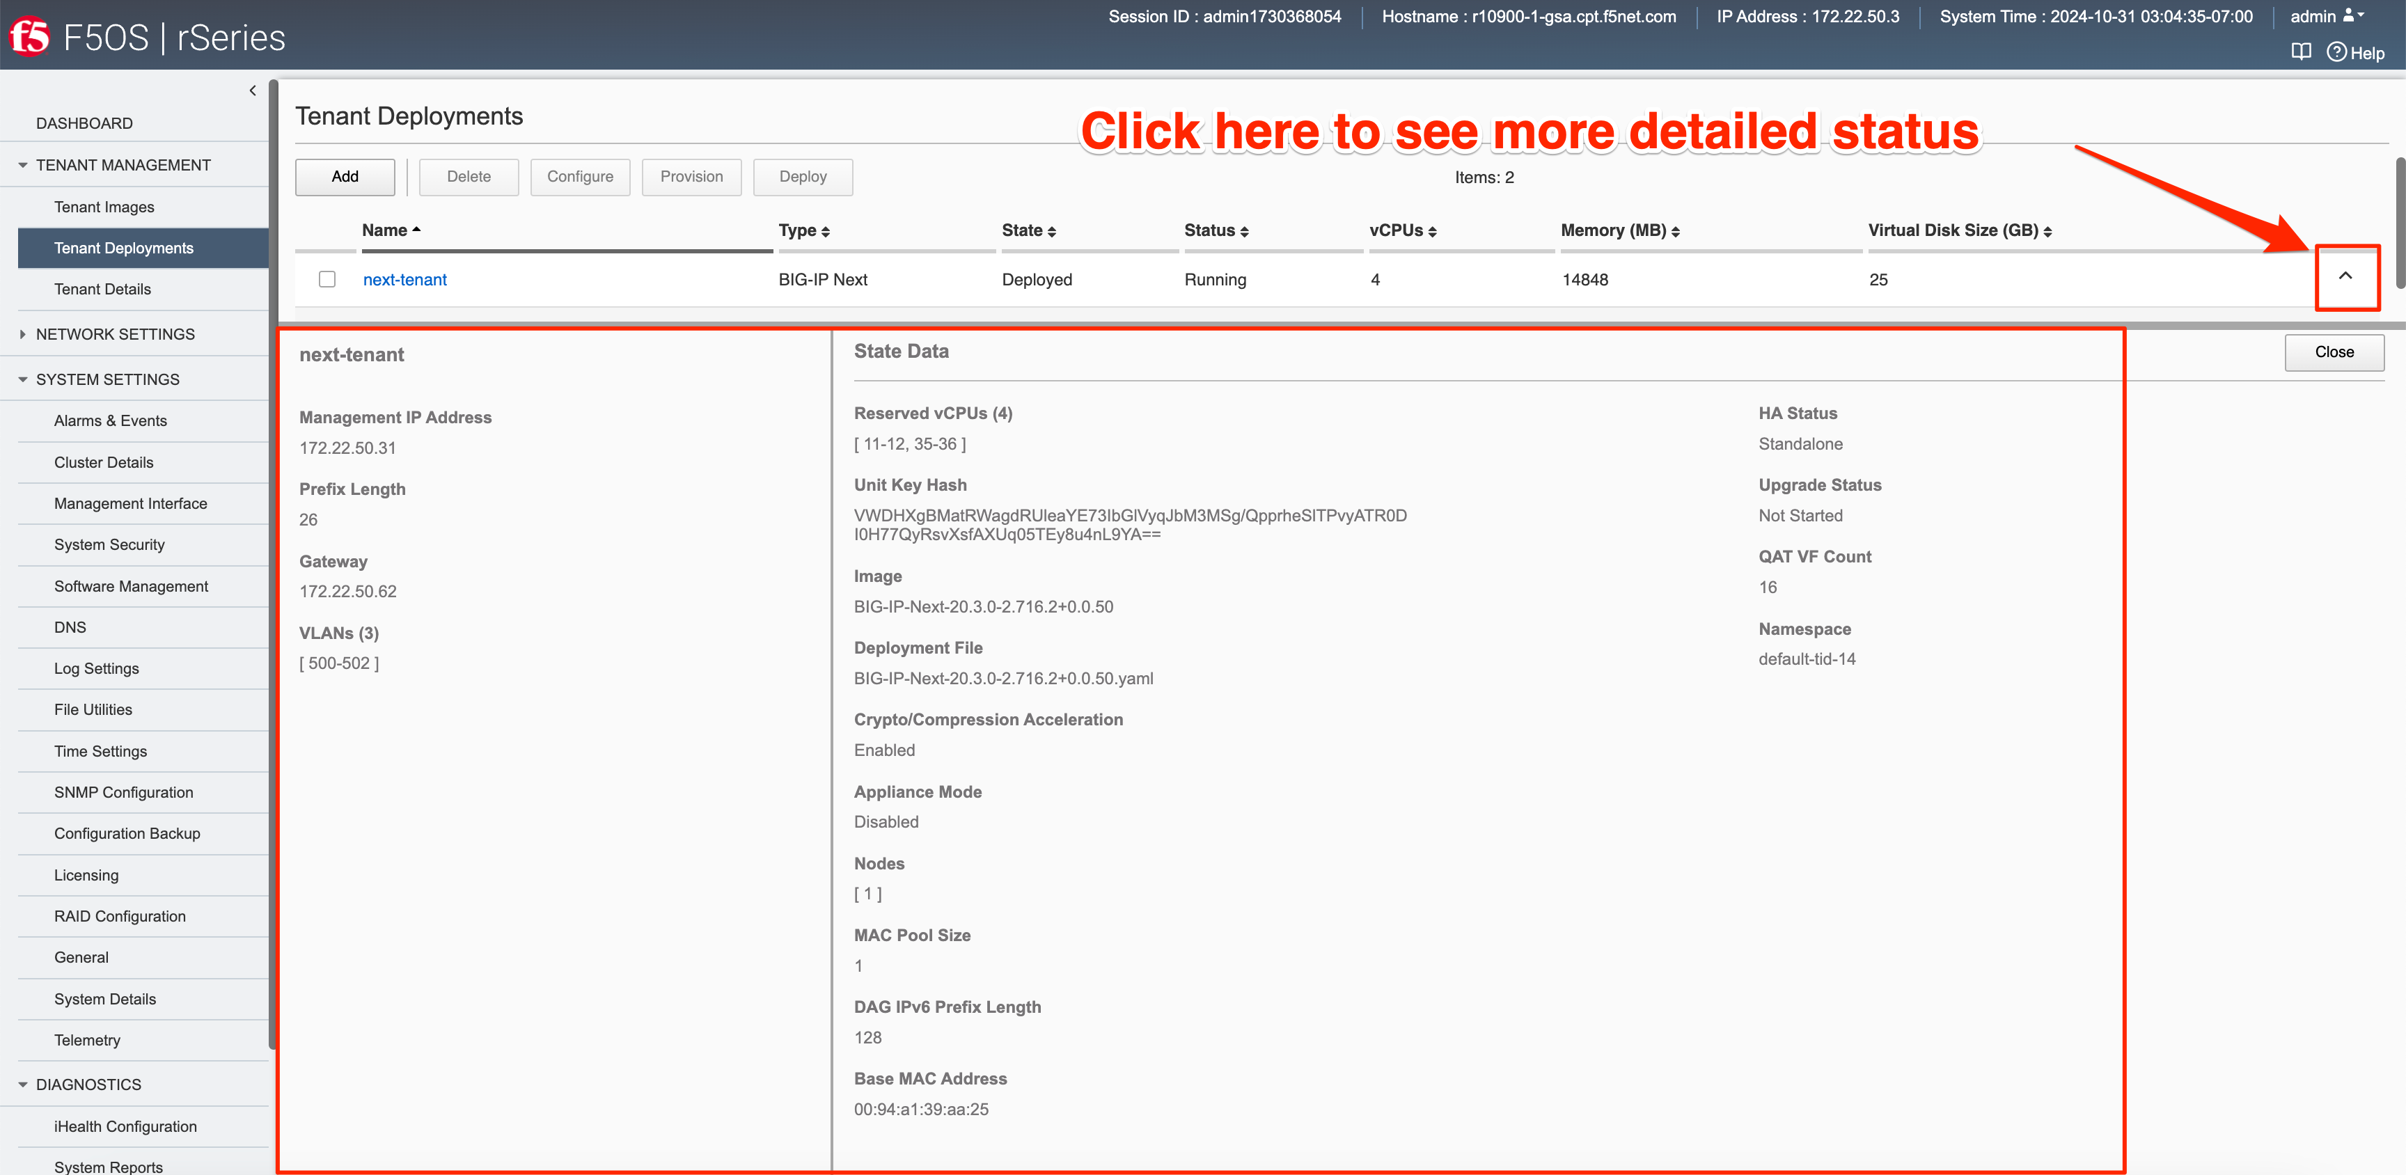
Task: Open Licensing page
Action: [86, 875]
